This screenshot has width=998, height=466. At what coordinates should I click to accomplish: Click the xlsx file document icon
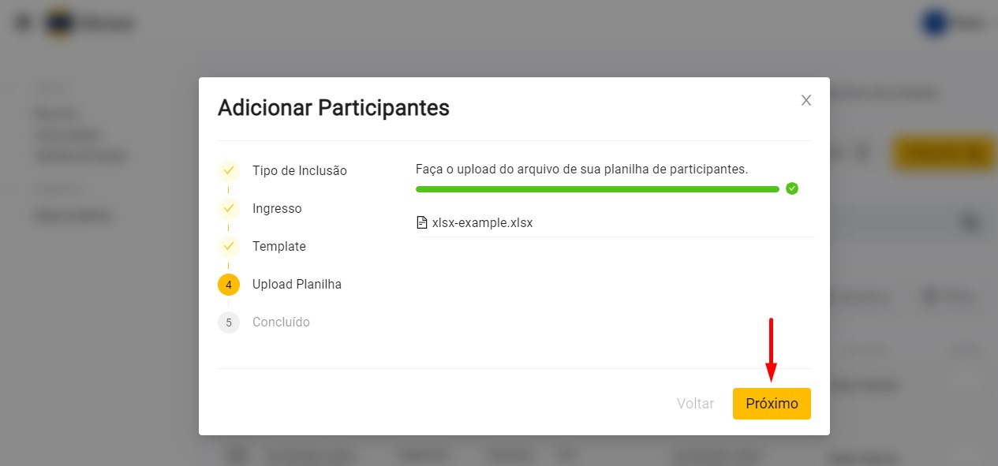pyautogui.click(x=421, y=222)
